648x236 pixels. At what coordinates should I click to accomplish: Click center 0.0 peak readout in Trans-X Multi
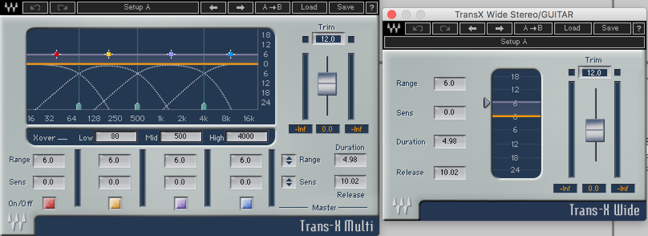328,129
